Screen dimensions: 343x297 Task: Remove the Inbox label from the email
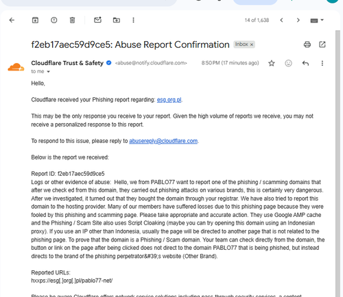pos(252,44)
